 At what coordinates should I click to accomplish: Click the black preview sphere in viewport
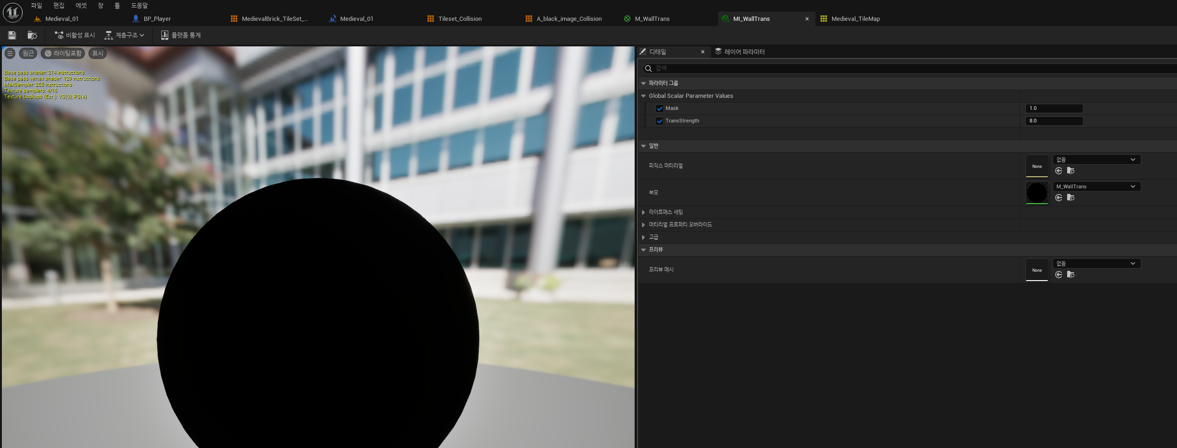[x=318, y=313]
